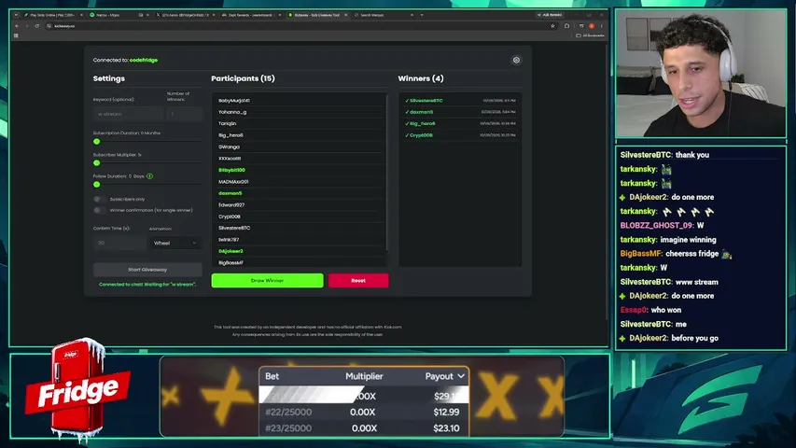Select participant daxman5 in Participants list

(x=298, y=193)
